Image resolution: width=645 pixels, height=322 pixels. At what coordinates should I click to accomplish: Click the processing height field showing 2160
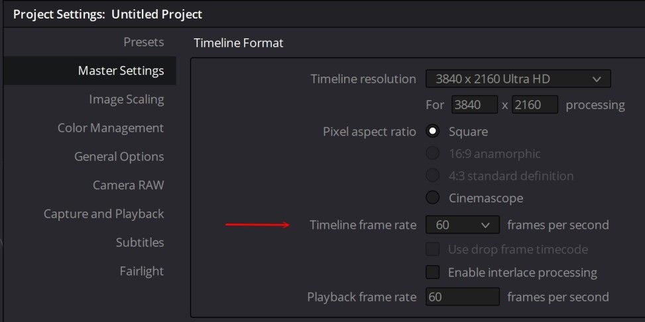[534, 104]
